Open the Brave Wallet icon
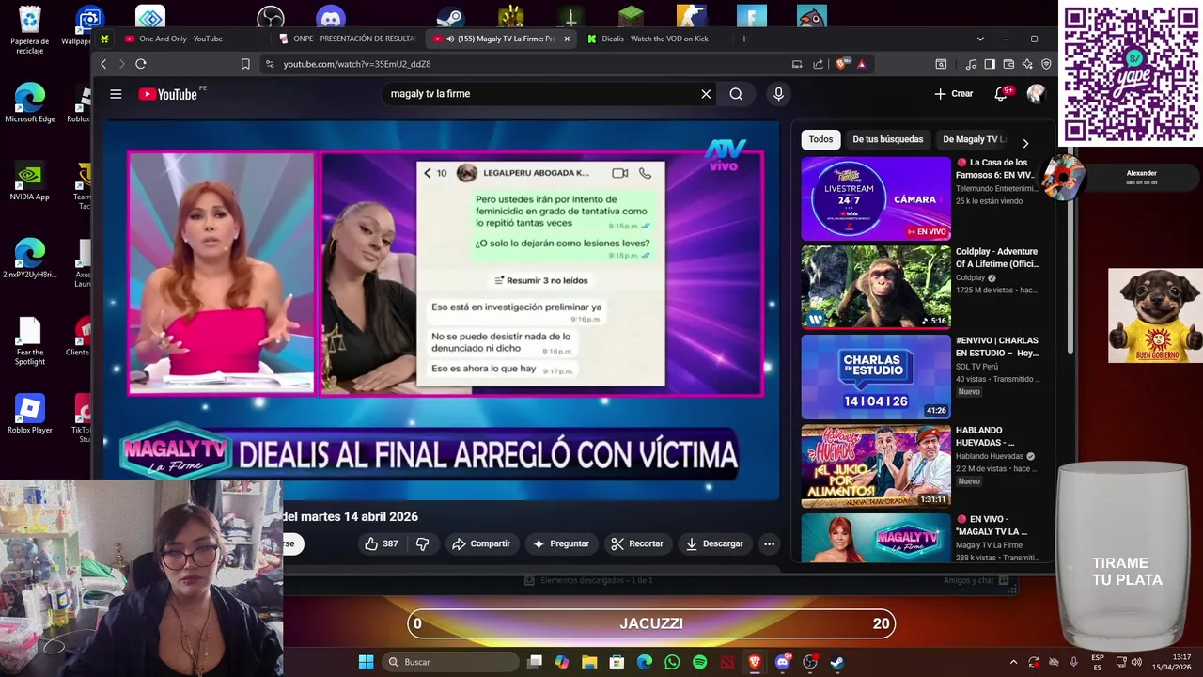The width and height of the screenshot is (1203, 677). (x=1008, y=64)
